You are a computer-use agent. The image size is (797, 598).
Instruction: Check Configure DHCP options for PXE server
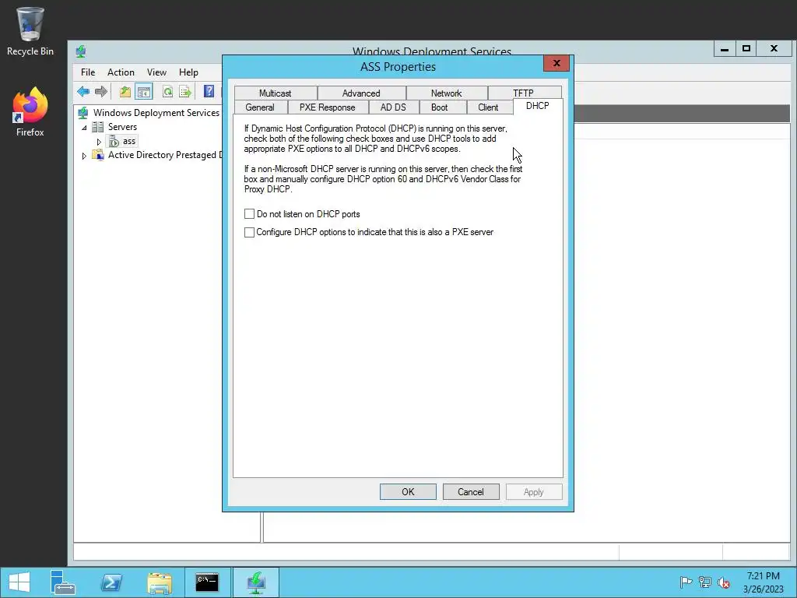pos(249,232)
